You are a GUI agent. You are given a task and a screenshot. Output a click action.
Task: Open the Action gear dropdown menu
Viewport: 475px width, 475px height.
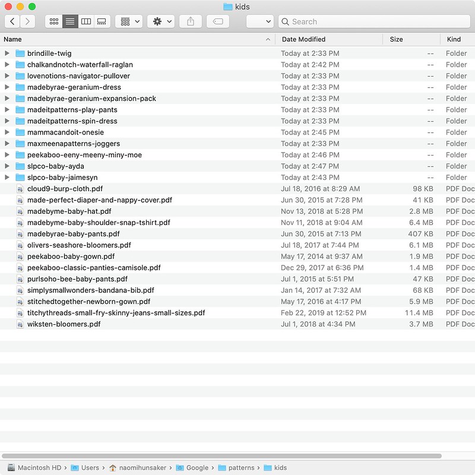(162, 21)
